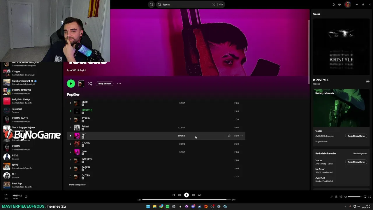Open No.1 artist in sidebar
This screenshot has width=373, height=210.
pos(32,176)
